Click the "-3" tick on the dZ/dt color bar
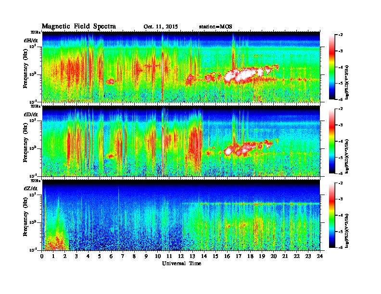The image size is (381, 294). click(x=341, y=199)
